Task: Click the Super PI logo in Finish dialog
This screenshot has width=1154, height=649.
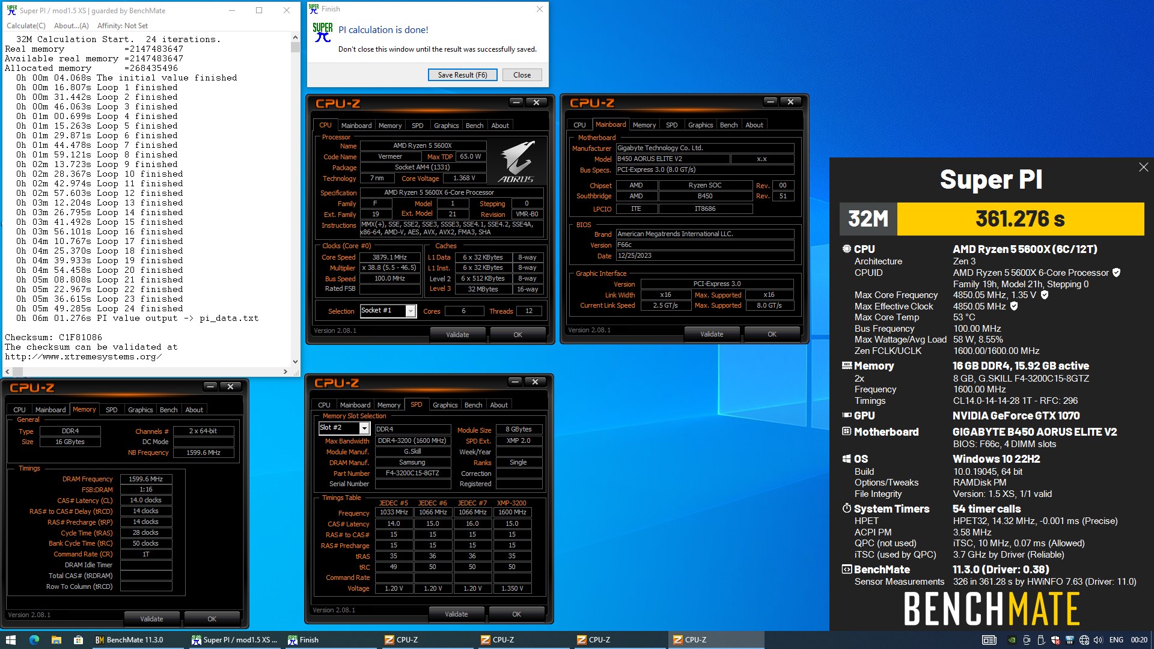Action: pyautogui.click(x=323, y=32)
